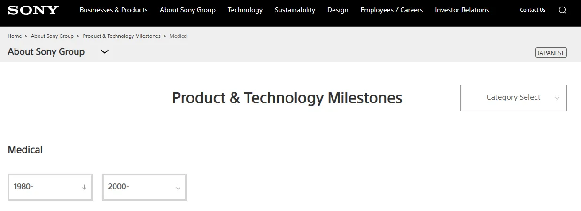Click the Product & Technology Milestones heading
This screenshot has height=211, width=581.
click(287, 98)
